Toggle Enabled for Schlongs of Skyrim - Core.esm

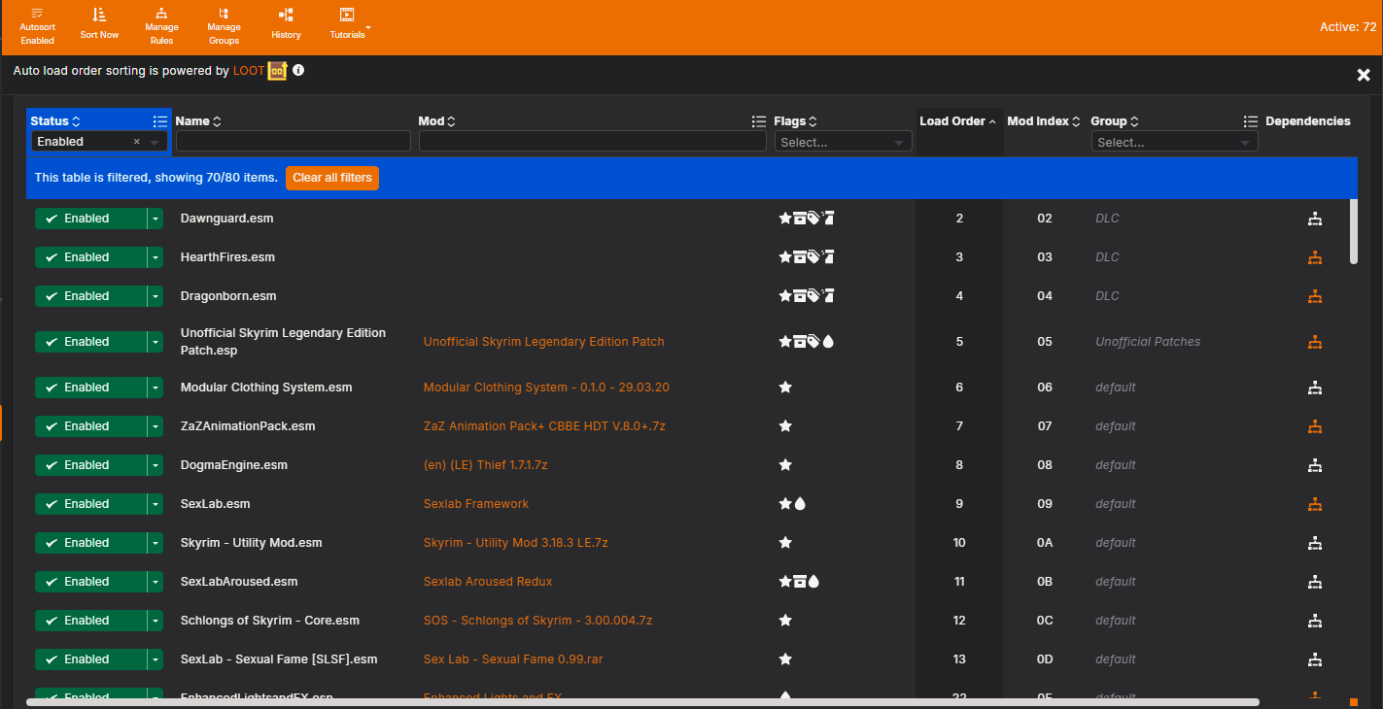coord(89,621)
